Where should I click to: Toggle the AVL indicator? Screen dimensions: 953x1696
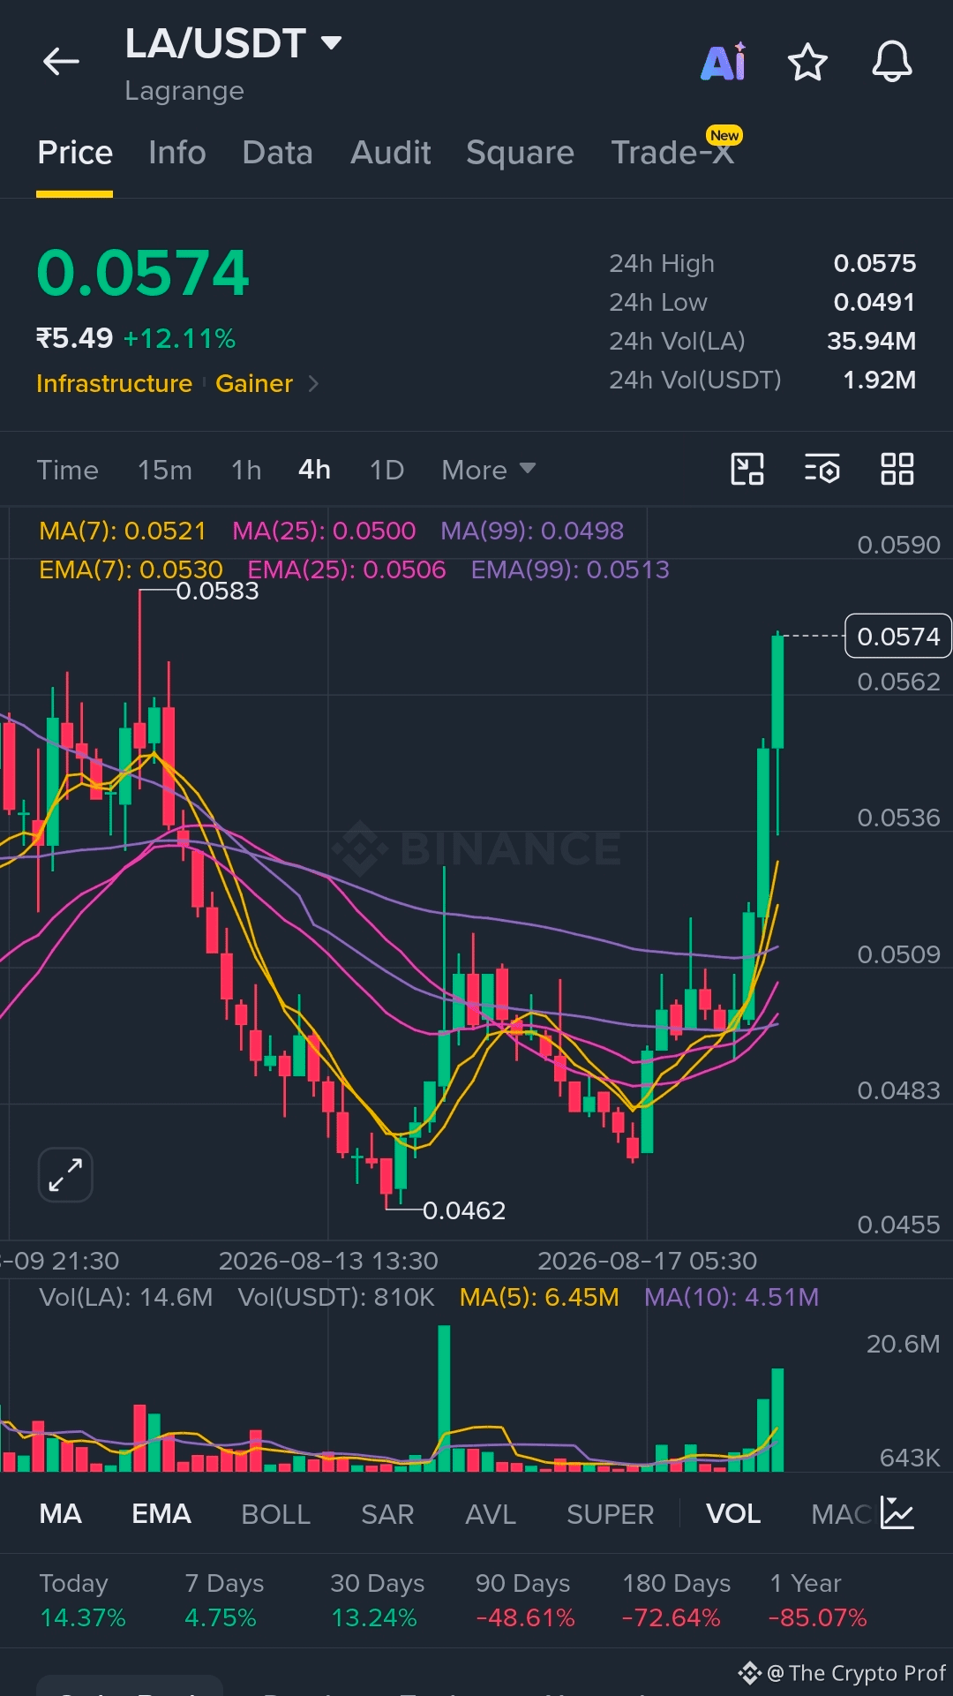point(491,1514)
